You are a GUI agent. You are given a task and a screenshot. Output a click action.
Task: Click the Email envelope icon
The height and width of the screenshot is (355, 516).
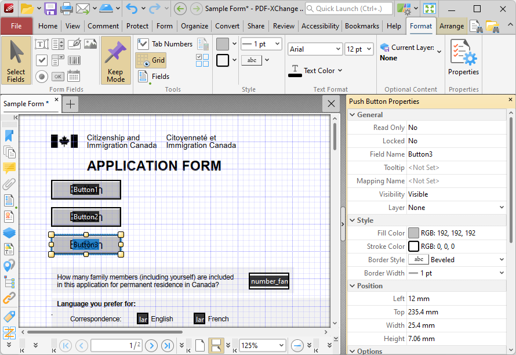82,9
